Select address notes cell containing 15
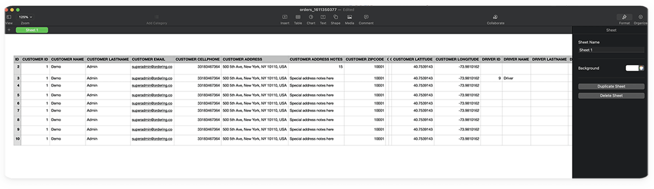654x189 pixels. pyautogui.click(x=316, y=68)
